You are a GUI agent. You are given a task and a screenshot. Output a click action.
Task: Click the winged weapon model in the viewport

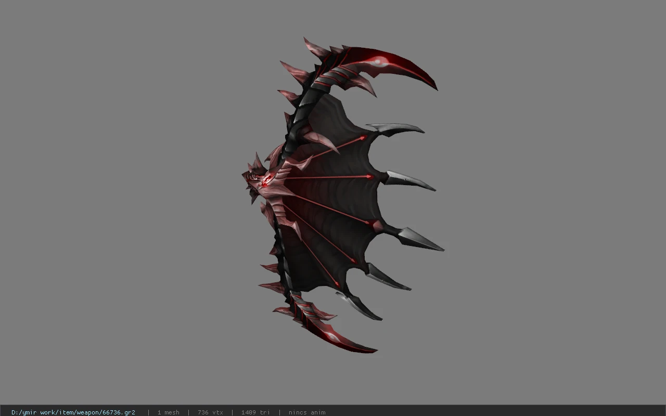343,195
